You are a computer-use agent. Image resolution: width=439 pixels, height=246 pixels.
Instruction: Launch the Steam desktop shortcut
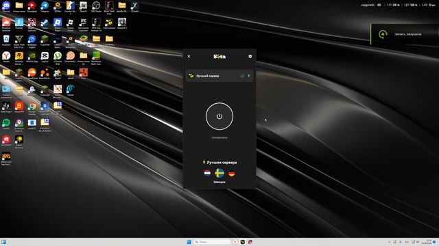pos(45,23)
